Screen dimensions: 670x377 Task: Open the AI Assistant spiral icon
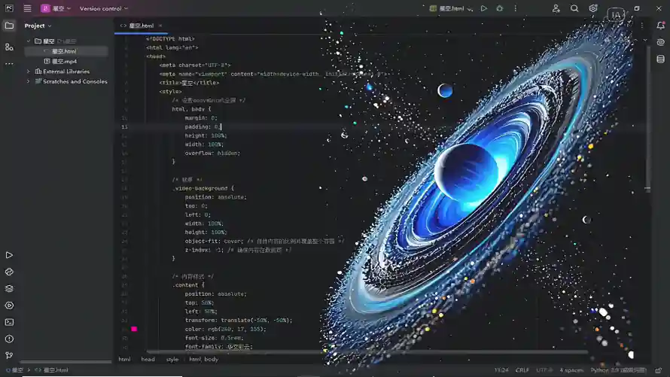coord(661,42)
